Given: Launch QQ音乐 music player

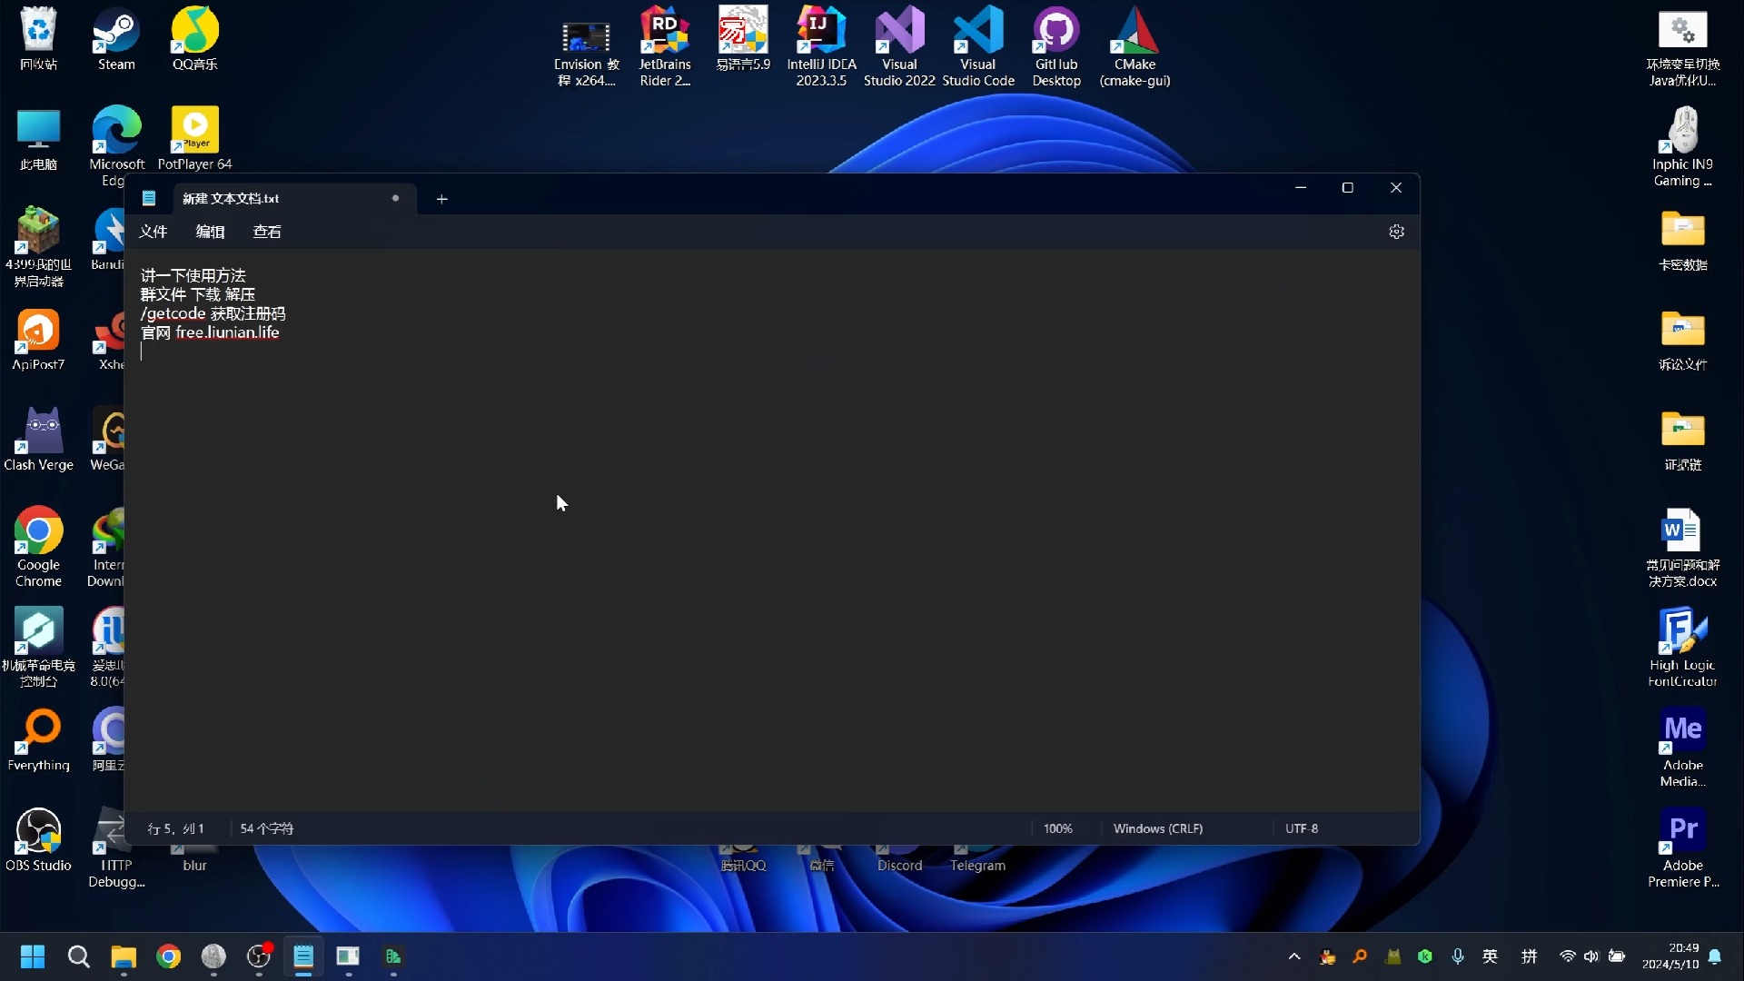Looking at the screenshot, I should (x=194, y=36).
